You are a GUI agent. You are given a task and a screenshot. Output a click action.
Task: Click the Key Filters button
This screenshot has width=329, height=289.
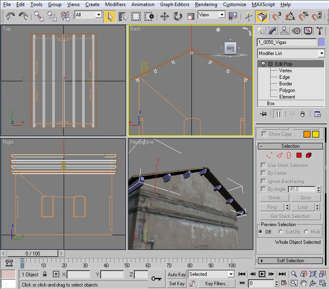coord(217,283)
